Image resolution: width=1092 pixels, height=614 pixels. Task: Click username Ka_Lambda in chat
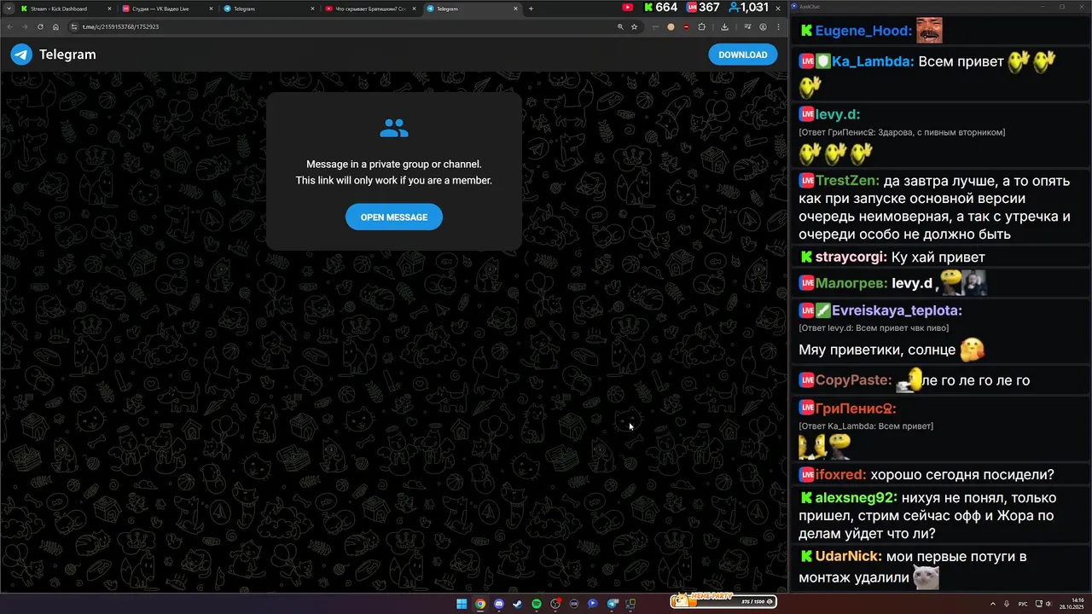(874, 61)
